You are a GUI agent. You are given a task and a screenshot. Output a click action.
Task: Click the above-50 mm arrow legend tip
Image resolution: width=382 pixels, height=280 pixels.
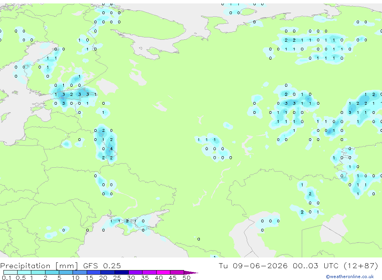[x=191, y=272]
